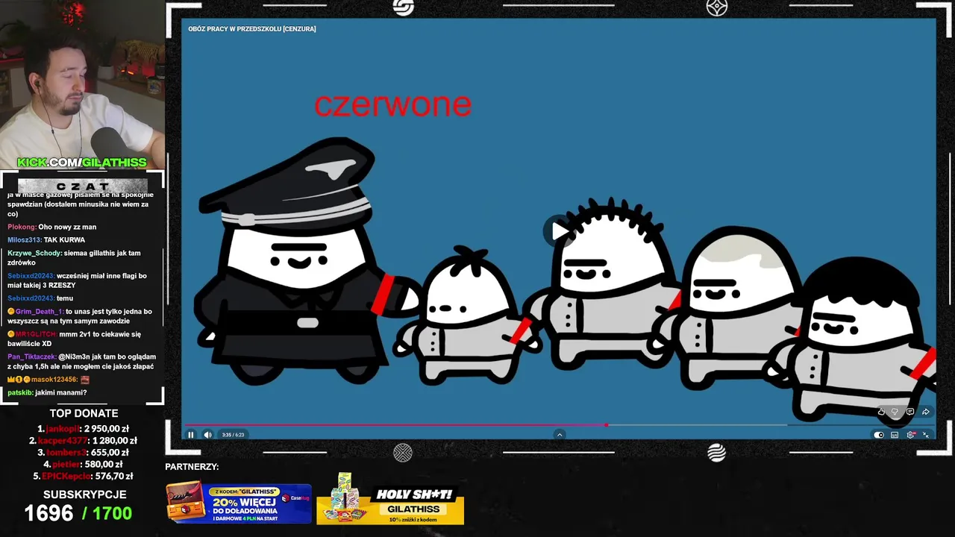Exit fullscreen mode in the player
The width and height of the screenshot is (955, 537).
click(x=926, y=435)
